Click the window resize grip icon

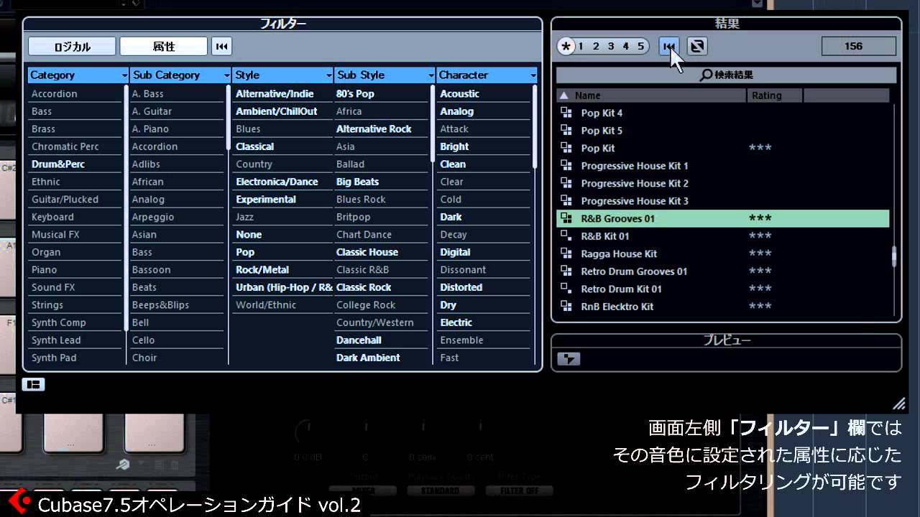(898, 404)
